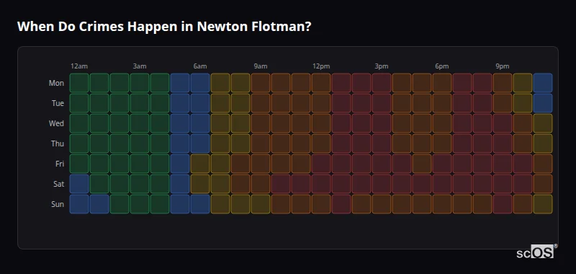Click the Sunday 3pm heatmap cell
The image size is (576, 274).
click(x=382, y=204)
